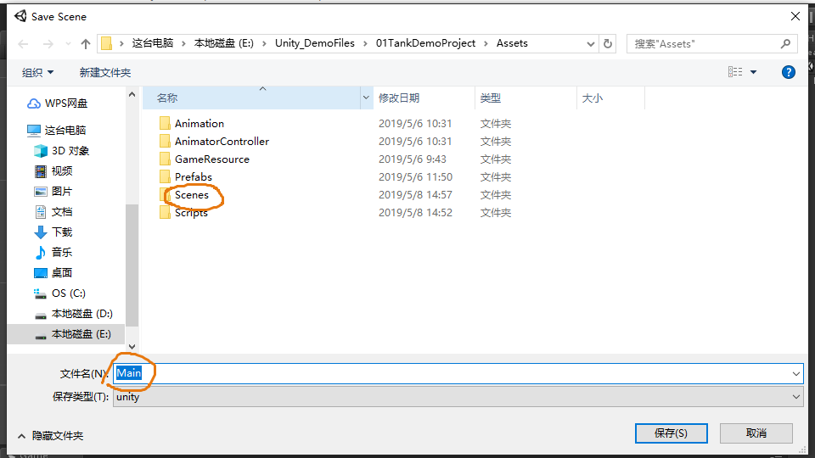Expand the chevron after Unity_DemoFiles breadcrumb
This screenshot has width=815, height=458.
tap(365, 43)
